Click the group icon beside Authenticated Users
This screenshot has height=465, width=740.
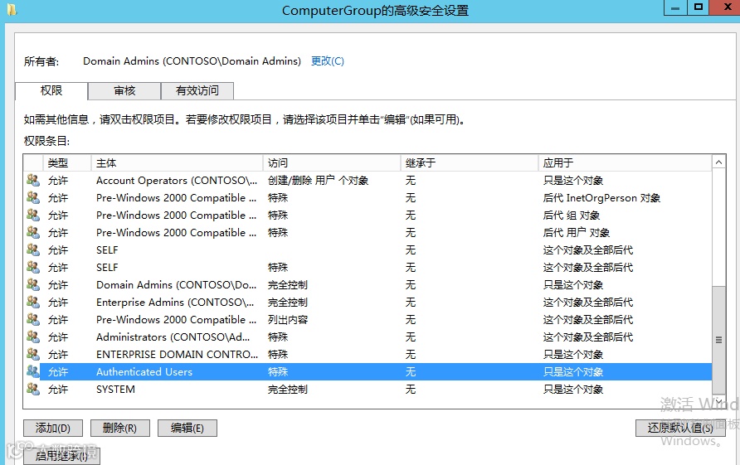point(33,371)
